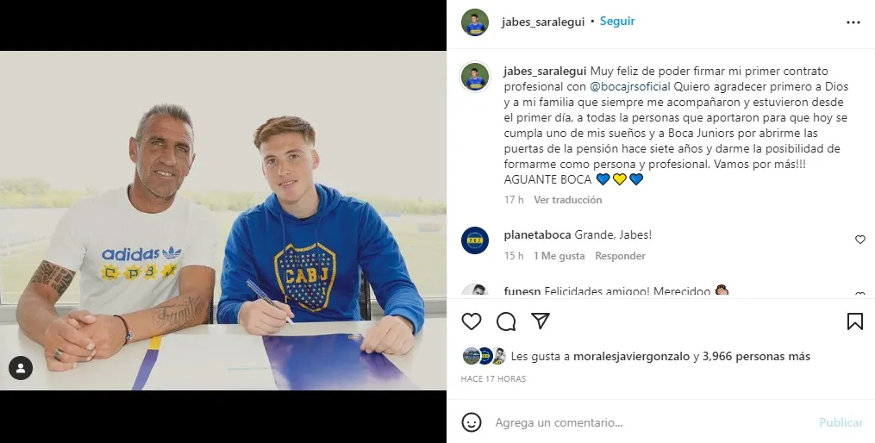Open jabes_saralegui profile picture in header
Viewport: 875px width, 443px height.
click(x=475, y=22)
